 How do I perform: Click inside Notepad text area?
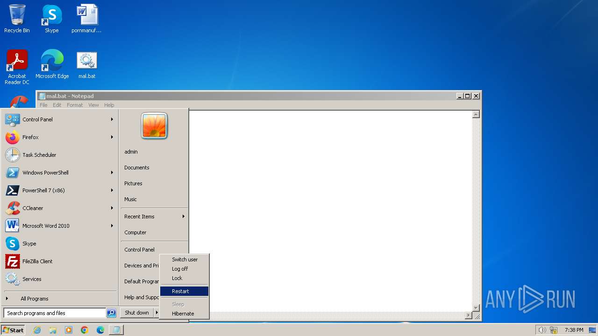coord(330,211)
